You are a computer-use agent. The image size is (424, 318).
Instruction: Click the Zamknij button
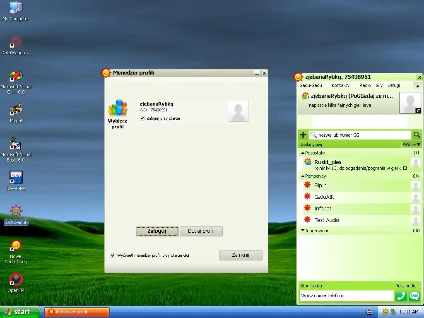coord(241,255)
